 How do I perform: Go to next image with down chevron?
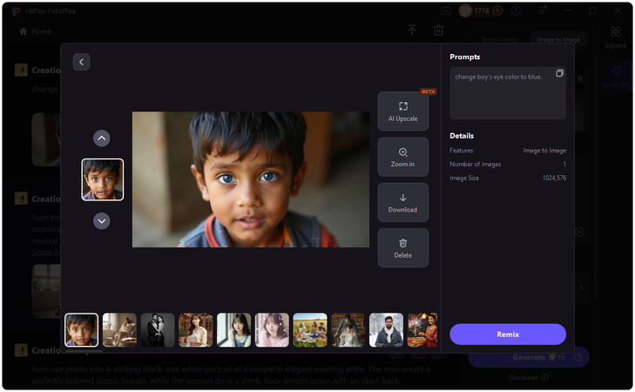(x=102, y=221)
